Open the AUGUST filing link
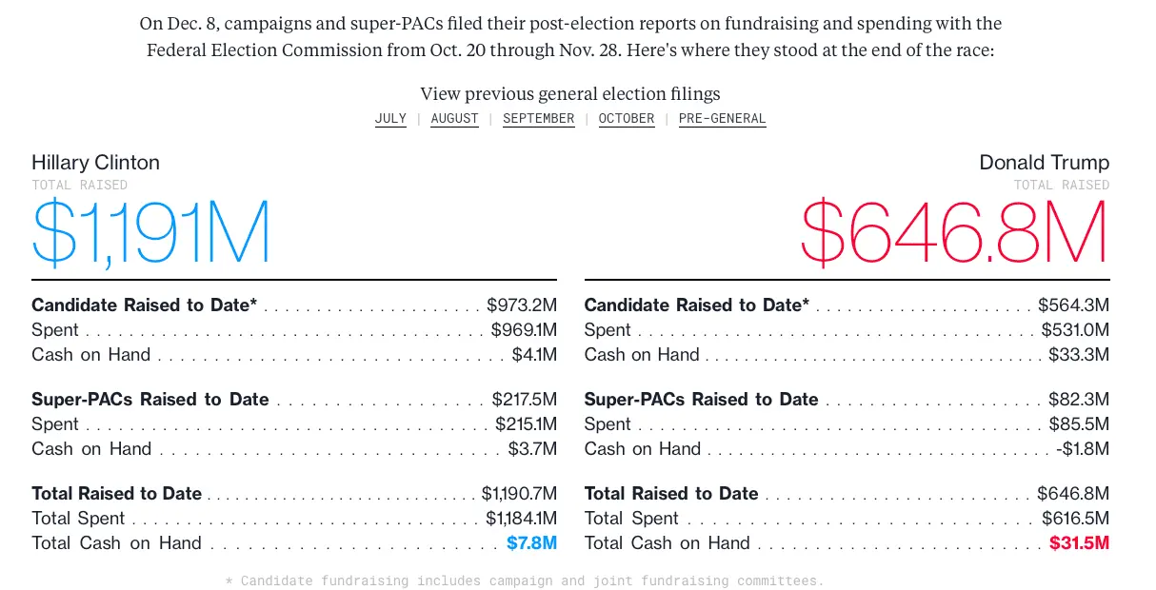The height and width of the screenshot is (590, 1156). (x=454, y=119)
